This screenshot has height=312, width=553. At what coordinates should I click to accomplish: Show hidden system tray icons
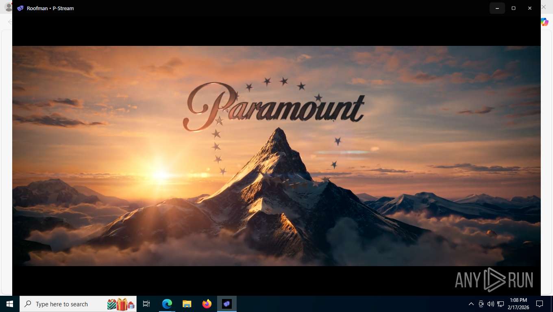tap(471, 304)
